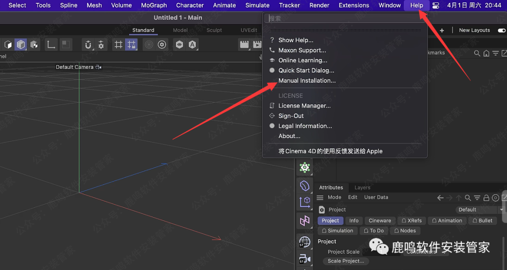
Task: Click the workplane lock snap icon
Action: [x=131, y=45]
